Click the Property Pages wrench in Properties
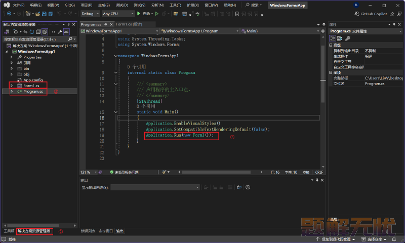Image resolution: width=405 pixels, height=243 pixels. coord(348,38)
